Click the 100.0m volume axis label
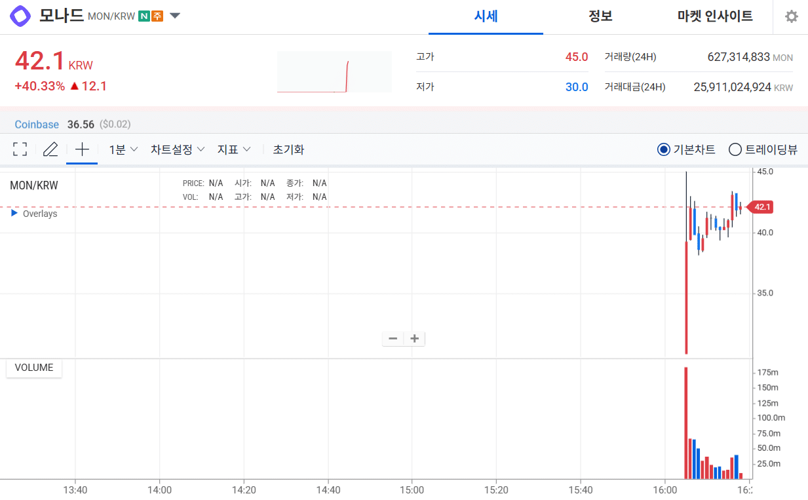The image size is (808, 500). coord(771,417)
